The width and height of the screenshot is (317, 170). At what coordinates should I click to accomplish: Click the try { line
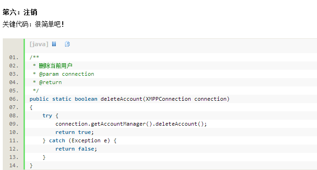point(50,115)
